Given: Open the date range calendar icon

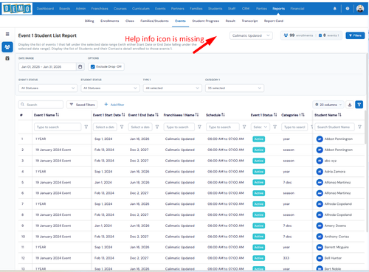Looking at the screenshot, I should pos(80,66).
